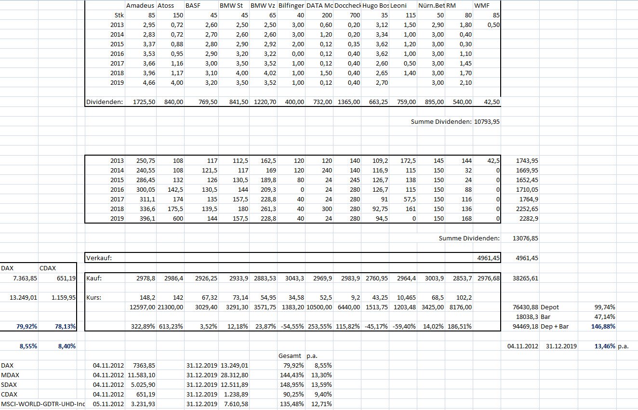Image resolution: width=638 pixels, height=410 pixels.
Task: Select the date cell 05.11.2012
Action: coord(108,404)
